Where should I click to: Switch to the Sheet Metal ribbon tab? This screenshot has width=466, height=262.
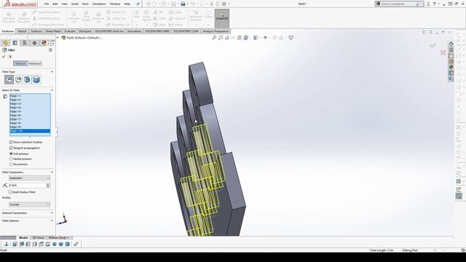(x=53, y=31)
